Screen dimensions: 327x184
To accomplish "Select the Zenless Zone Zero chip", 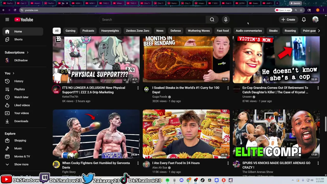I will tap(137, 31).
